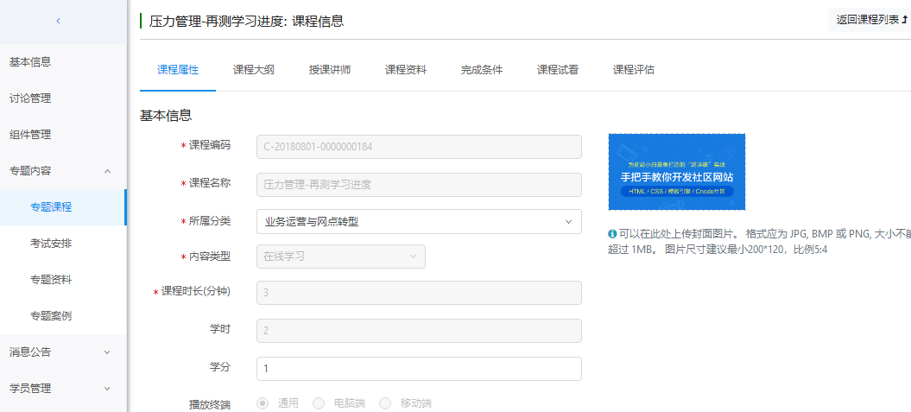
Task: Click the course cover image thumbnail
Action: click(676, 172)
